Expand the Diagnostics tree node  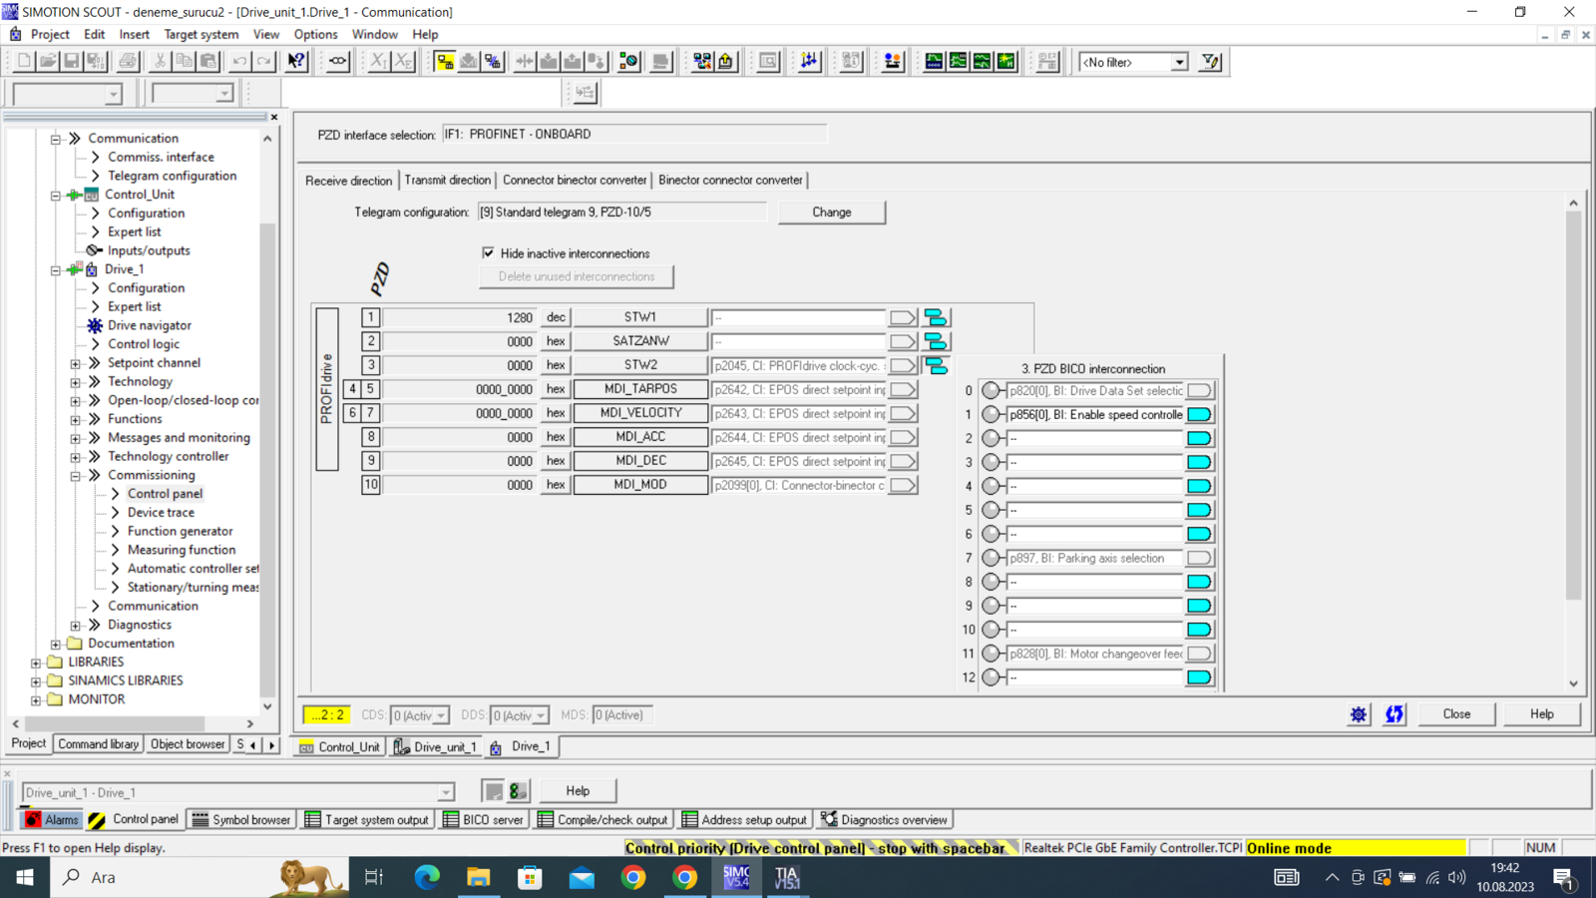point(75,626)
